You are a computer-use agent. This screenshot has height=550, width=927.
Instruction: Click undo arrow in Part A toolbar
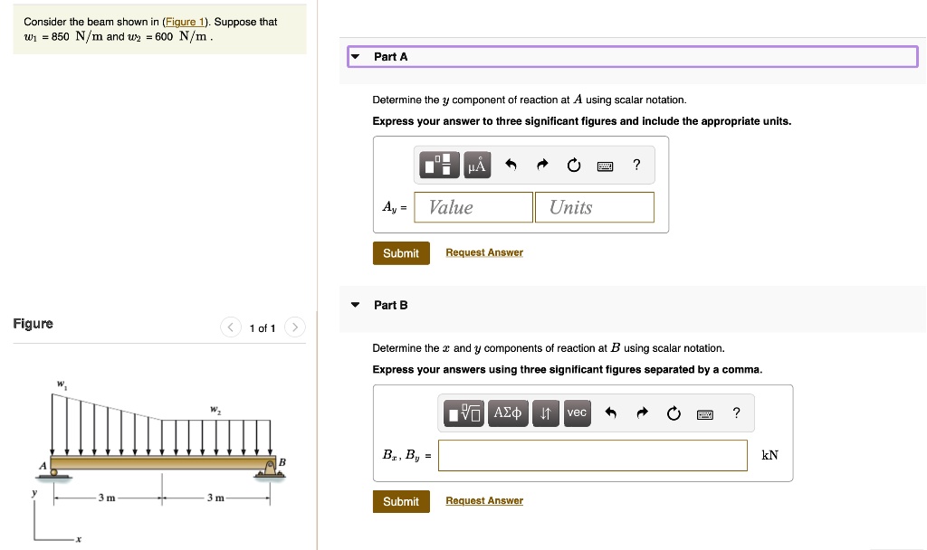coord(511,166)
